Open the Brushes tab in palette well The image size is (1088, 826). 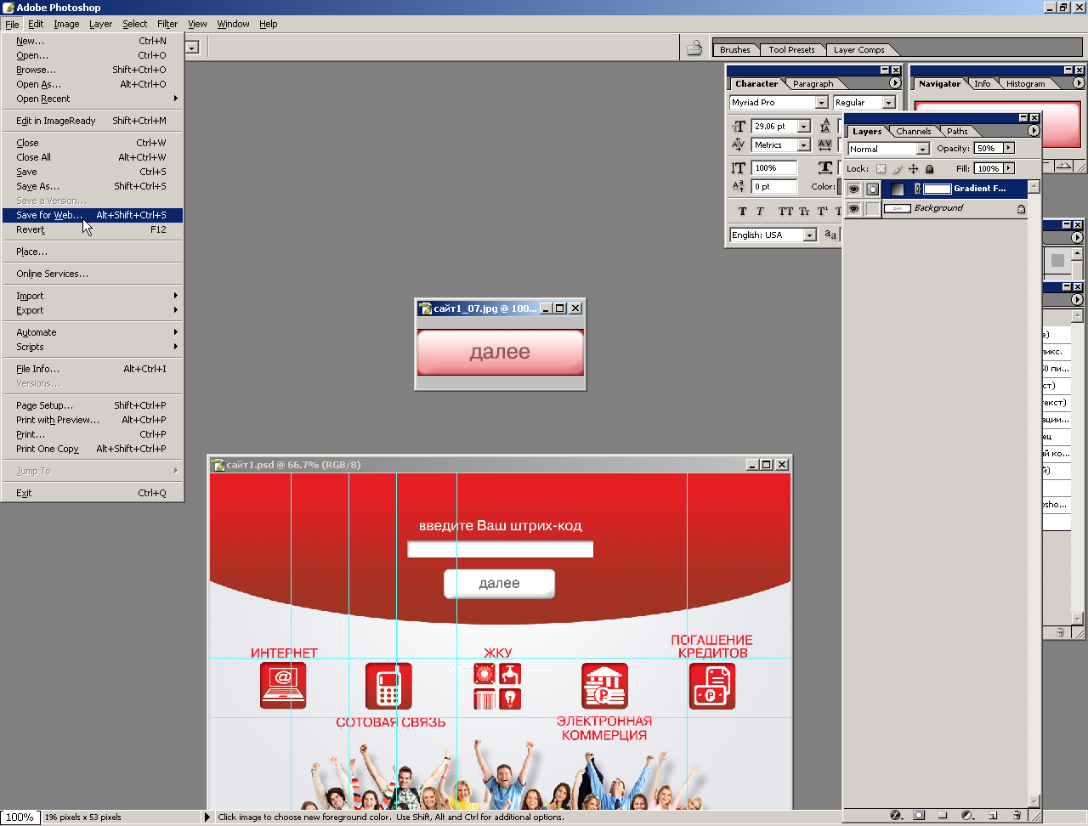click(x=735, y=50)
